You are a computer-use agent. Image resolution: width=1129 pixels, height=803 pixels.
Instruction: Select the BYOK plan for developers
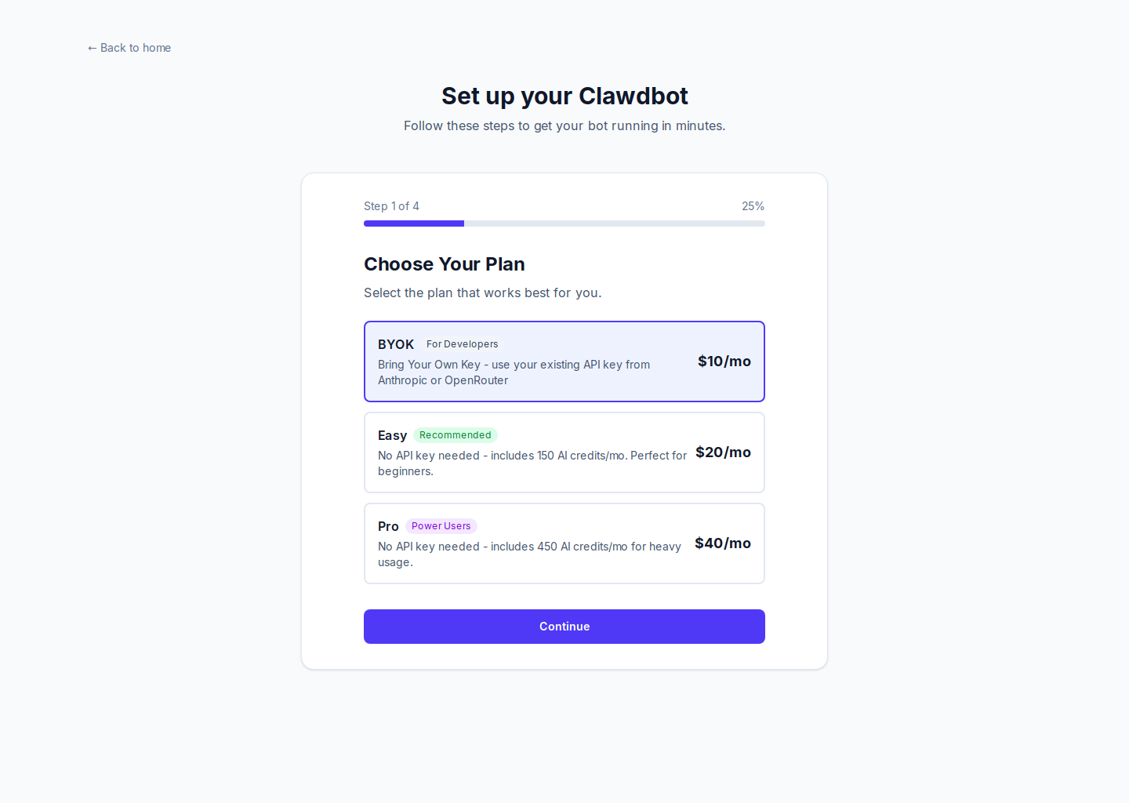(x=564, y=361)
